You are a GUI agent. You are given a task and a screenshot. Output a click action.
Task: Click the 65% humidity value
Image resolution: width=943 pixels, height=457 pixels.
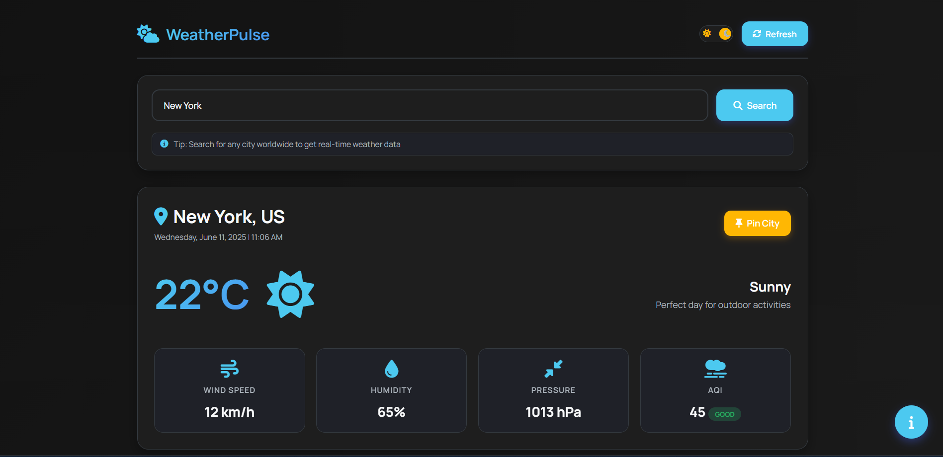[391, 412]
